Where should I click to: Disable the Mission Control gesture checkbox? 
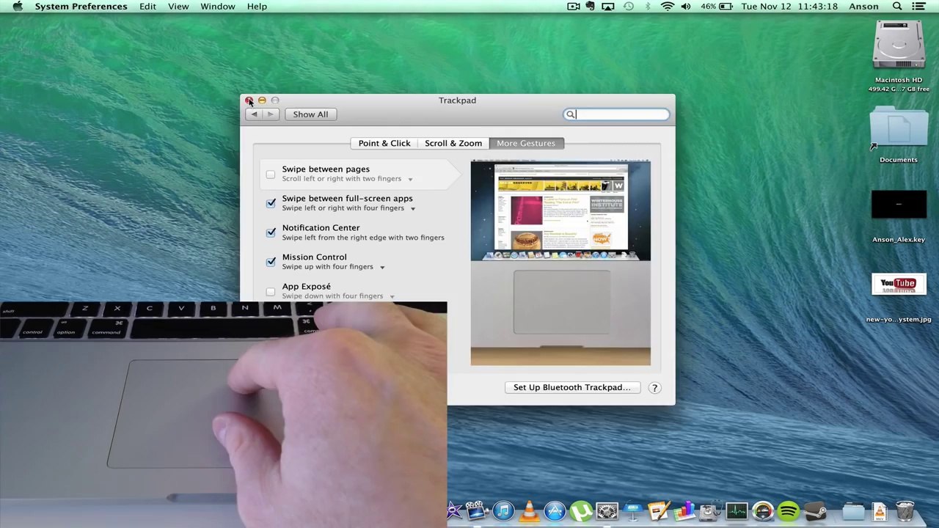pyautogui.click(x=271, y=262)
